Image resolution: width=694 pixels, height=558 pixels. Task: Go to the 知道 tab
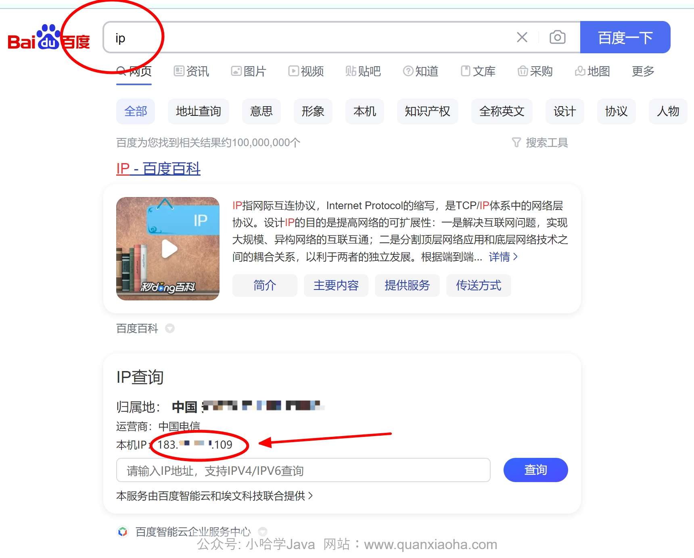(421, 71)
